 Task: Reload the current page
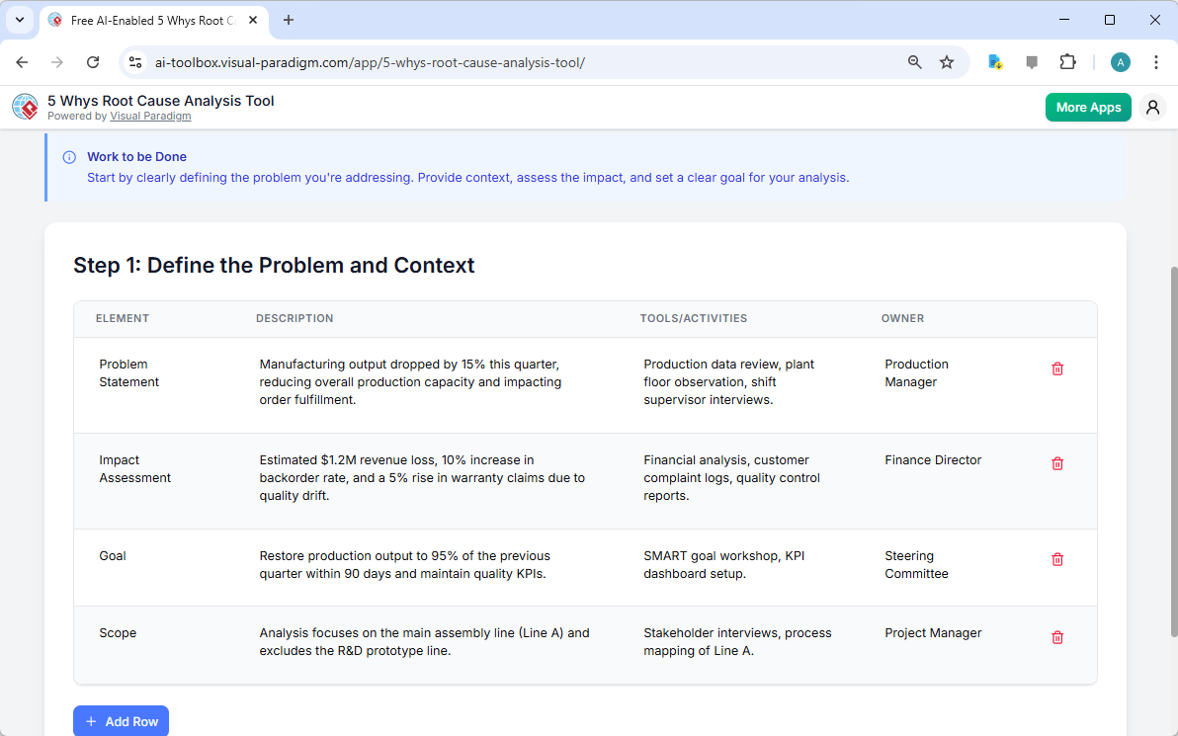[x=93, y=61]
